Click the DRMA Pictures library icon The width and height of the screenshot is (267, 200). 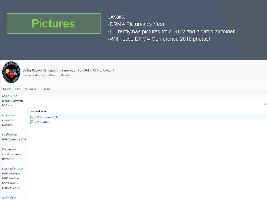pyautogui.click(x=32, y=122)
